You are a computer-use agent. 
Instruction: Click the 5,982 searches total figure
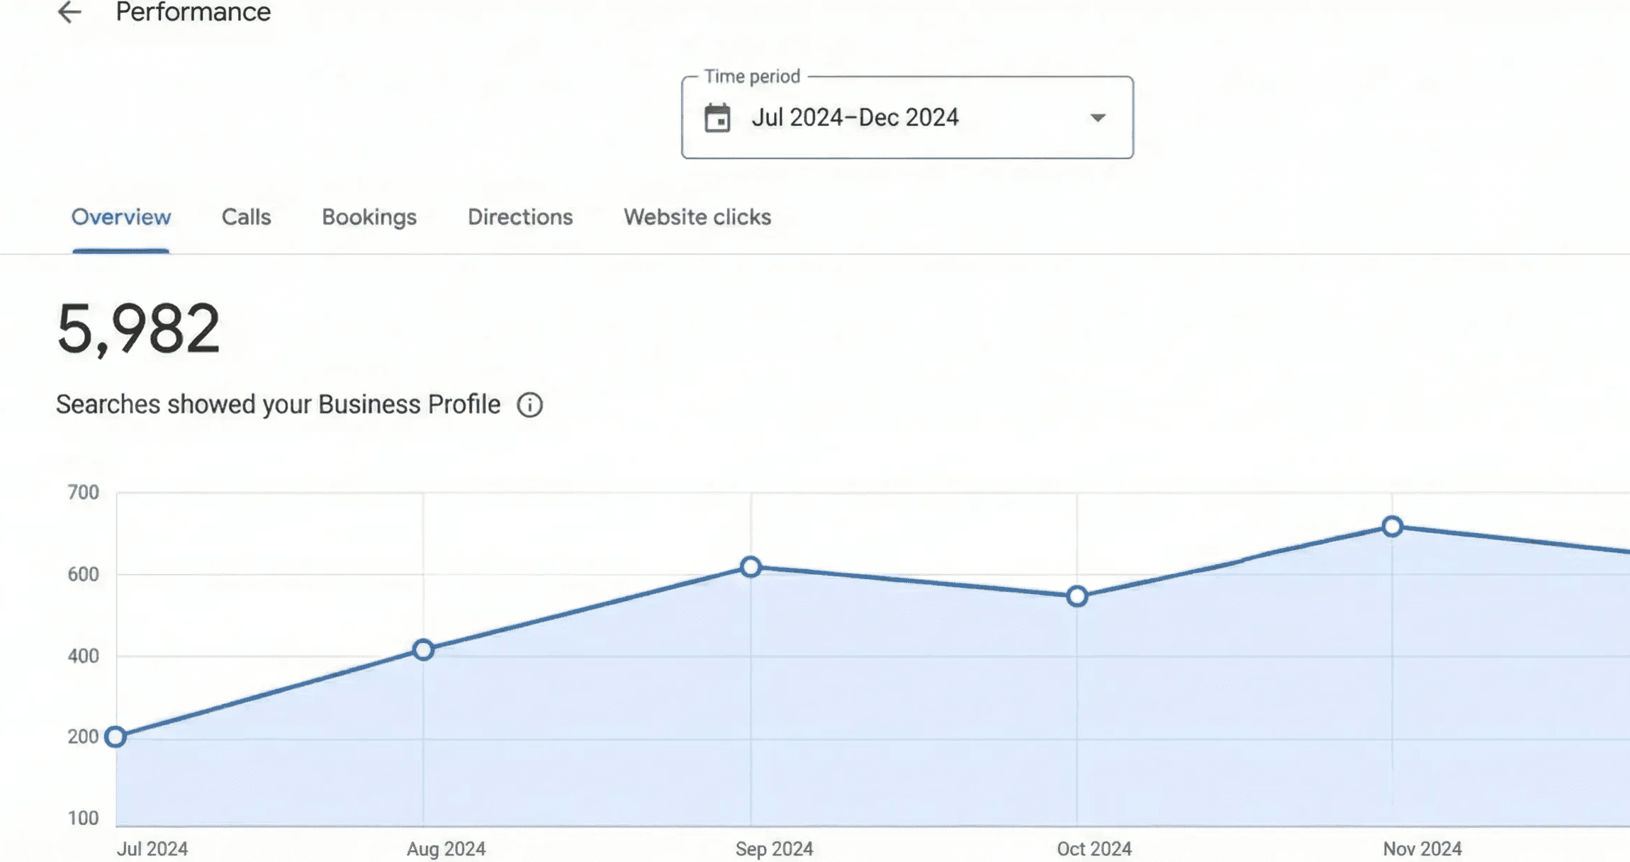139,330
